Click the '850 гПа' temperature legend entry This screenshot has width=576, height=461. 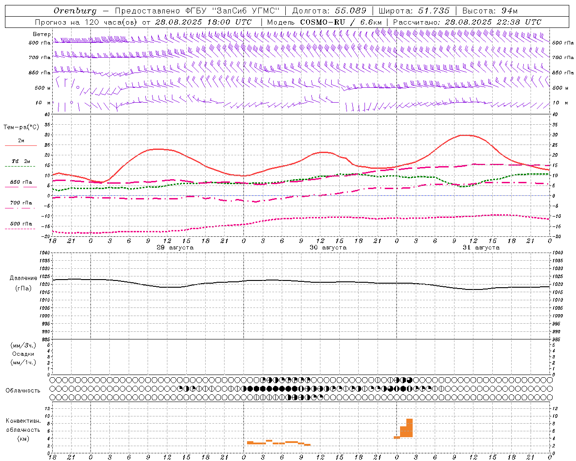21,182
